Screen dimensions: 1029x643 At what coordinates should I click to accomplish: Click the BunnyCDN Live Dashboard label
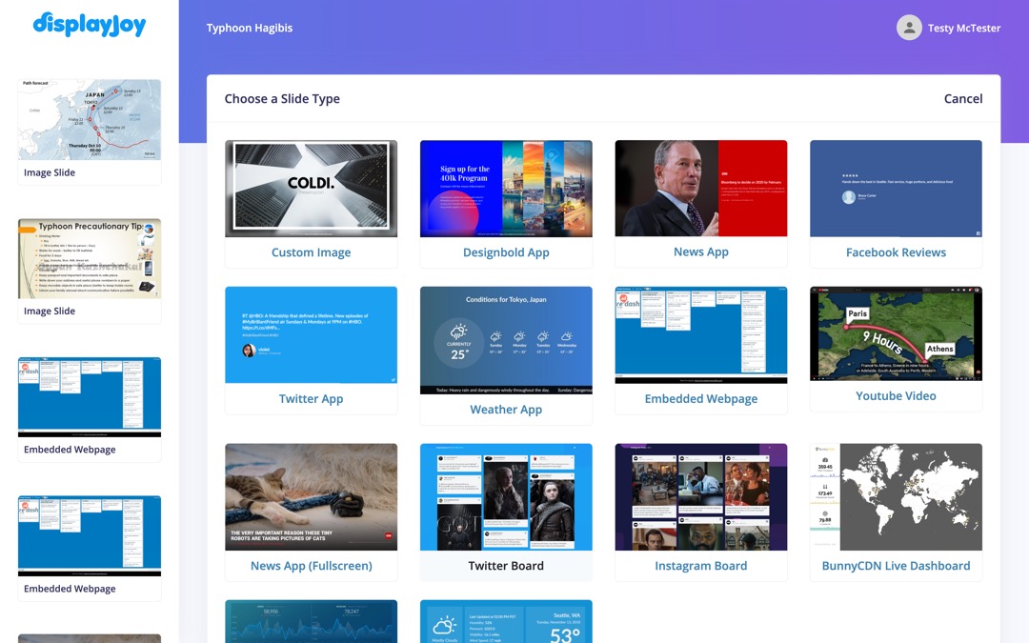pyautogui.click(x=896, y=566)
